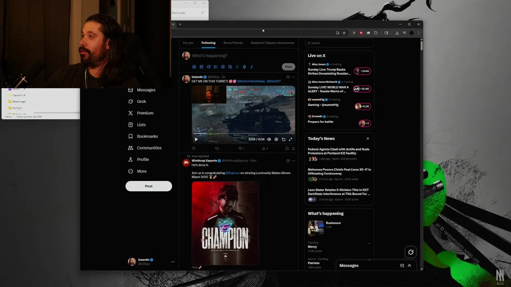Open Grok in left sidebar
This screenshot has width=511, height=287.
(137, 102)
